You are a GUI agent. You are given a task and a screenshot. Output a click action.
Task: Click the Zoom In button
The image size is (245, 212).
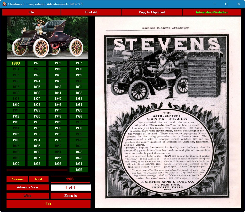pyautogui.click(x=71, y=196)
